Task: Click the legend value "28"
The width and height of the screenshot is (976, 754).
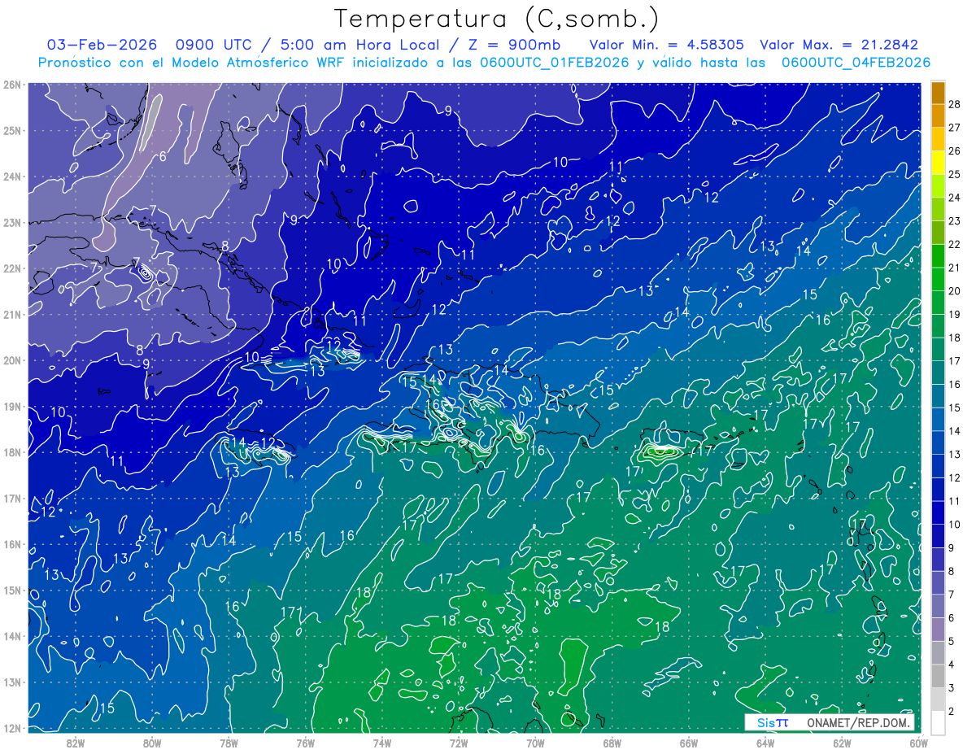Action: pos(955,104)
